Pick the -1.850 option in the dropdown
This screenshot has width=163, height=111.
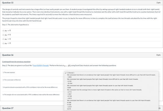click(x=69, y=77)
